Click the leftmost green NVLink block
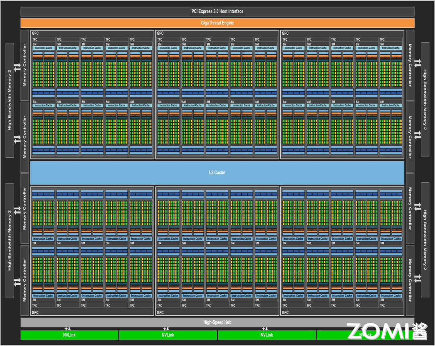The height and width of the screenshot is (346, 435). click(x=69, y=335)
